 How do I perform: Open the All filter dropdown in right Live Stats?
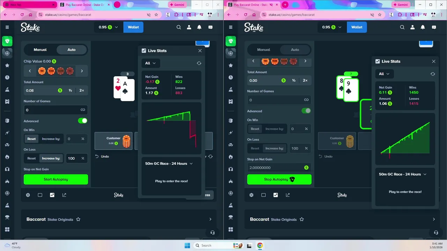[384, 74]
